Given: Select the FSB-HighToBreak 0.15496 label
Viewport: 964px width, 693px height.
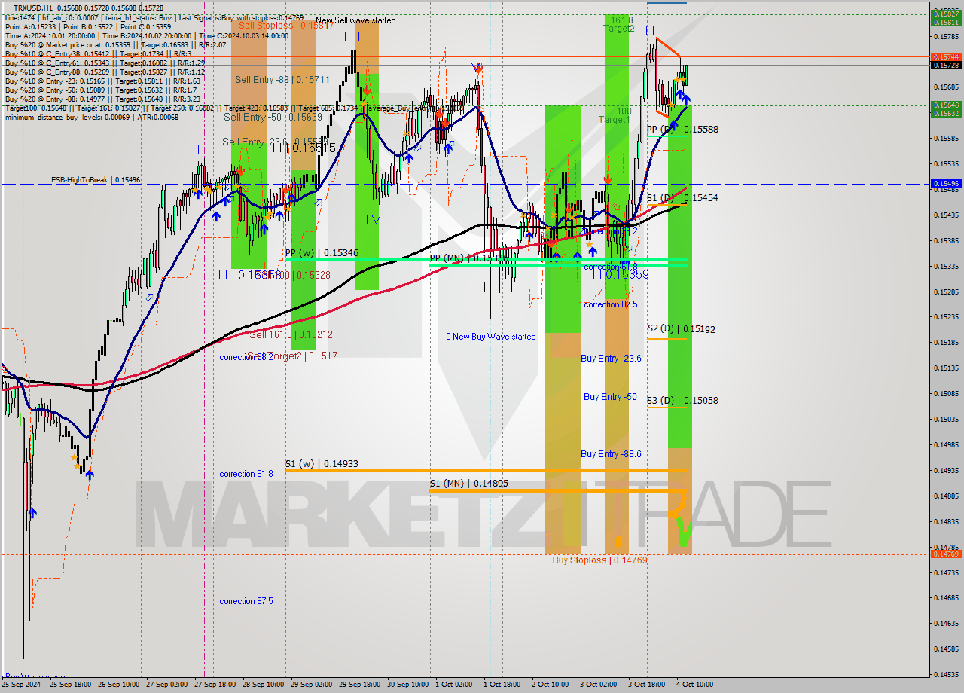Looking at the screenshot, I should click(x=96, y=180).
